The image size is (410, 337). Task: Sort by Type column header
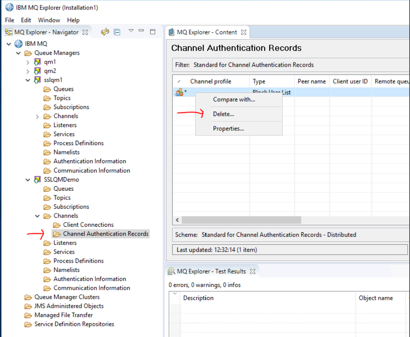[x=272, y=81]
